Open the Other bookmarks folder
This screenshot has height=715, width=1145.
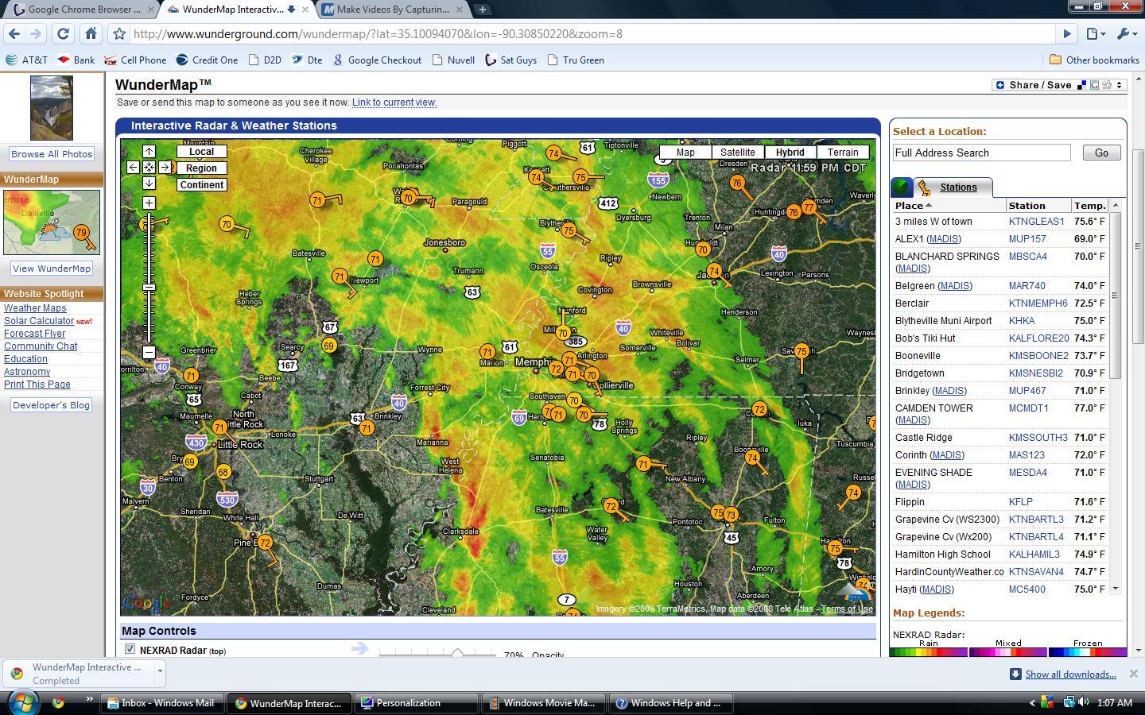(x=1094, y=60)
